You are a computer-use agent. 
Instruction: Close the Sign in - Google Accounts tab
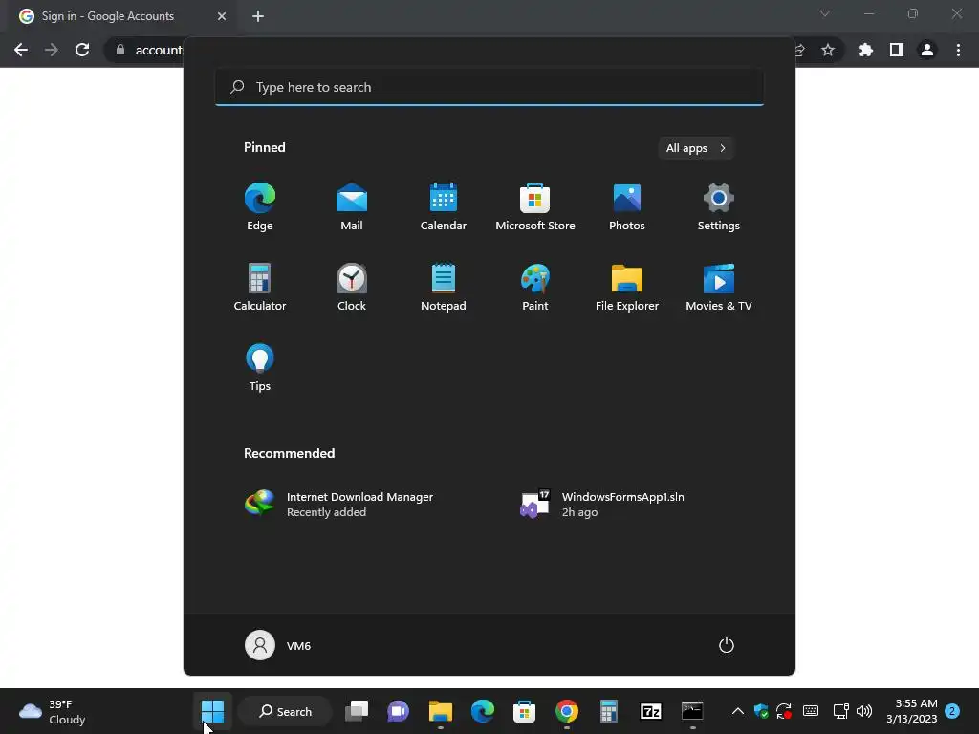click(222, 16)
